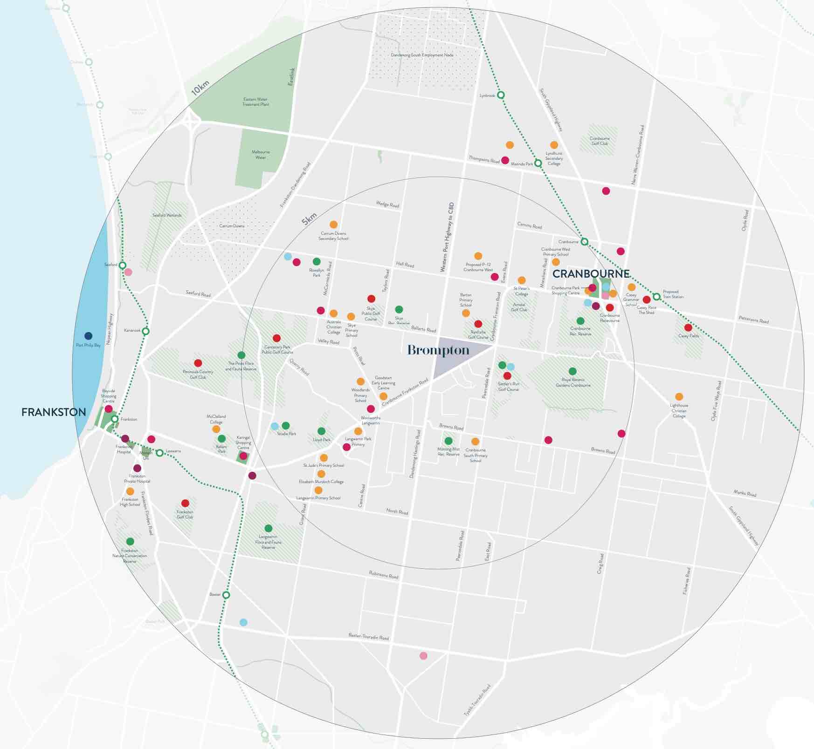Viewport: 814px width, 749px height.
Task: Click the Seaford station marker
Action: tap(123, 265)
